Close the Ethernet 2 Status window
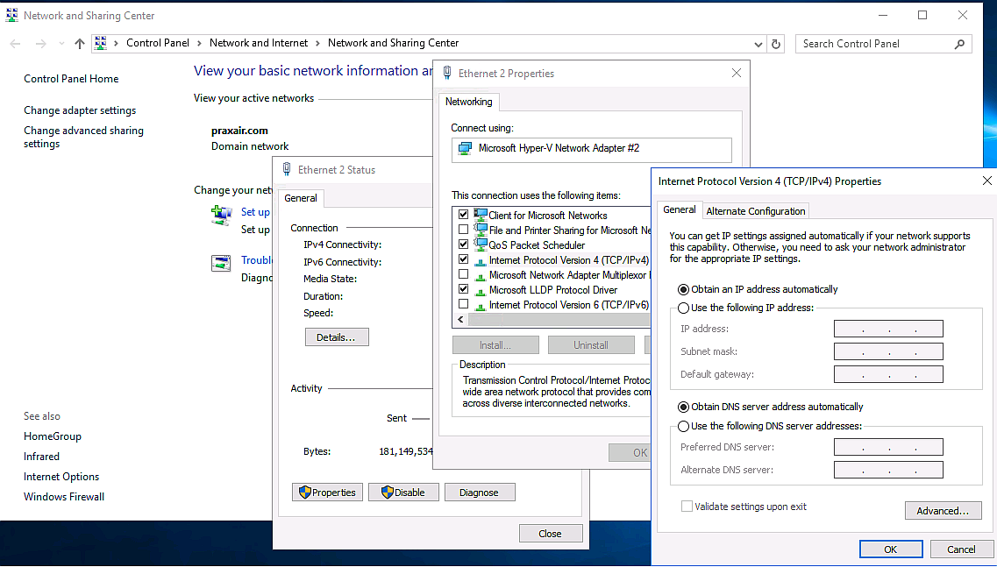Screen dimensions: 997x567 click(550, 534)
